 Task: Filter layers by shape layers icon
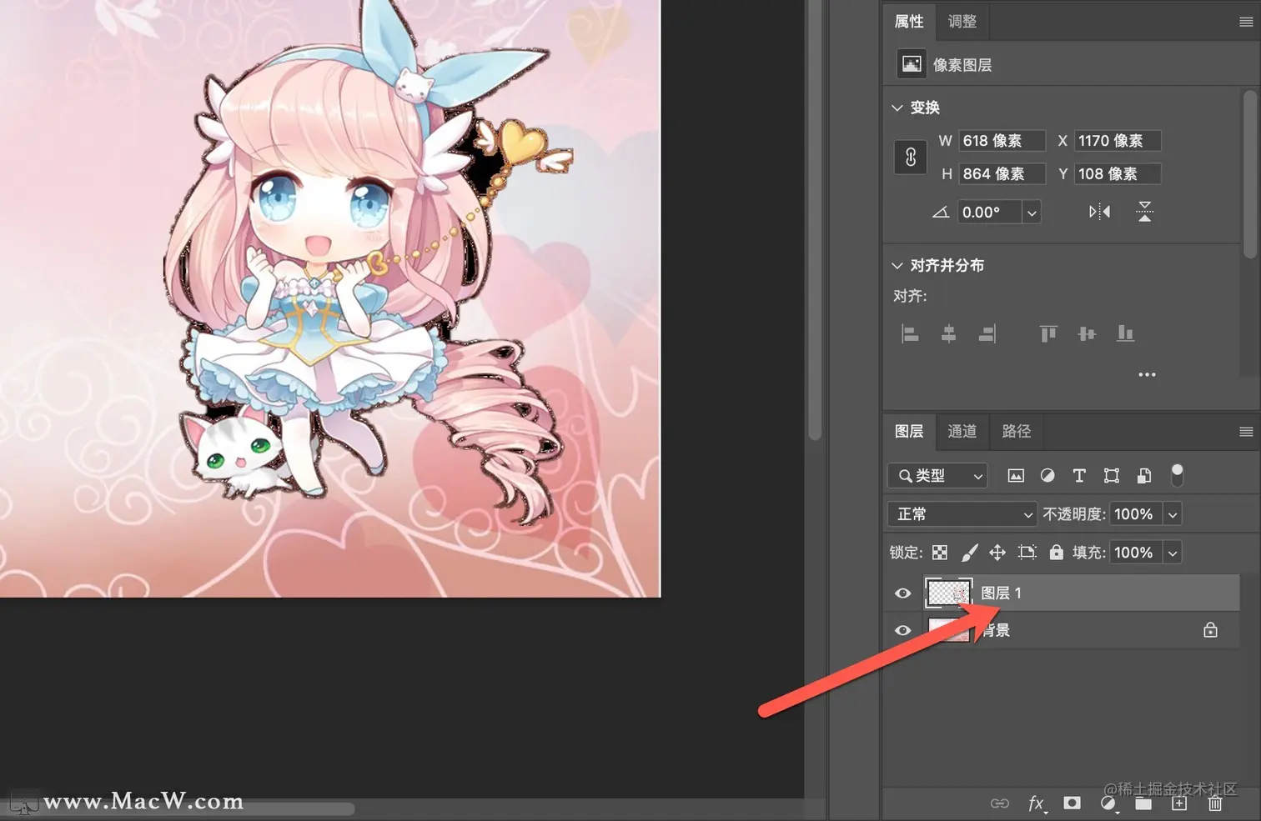(1112, 476)
